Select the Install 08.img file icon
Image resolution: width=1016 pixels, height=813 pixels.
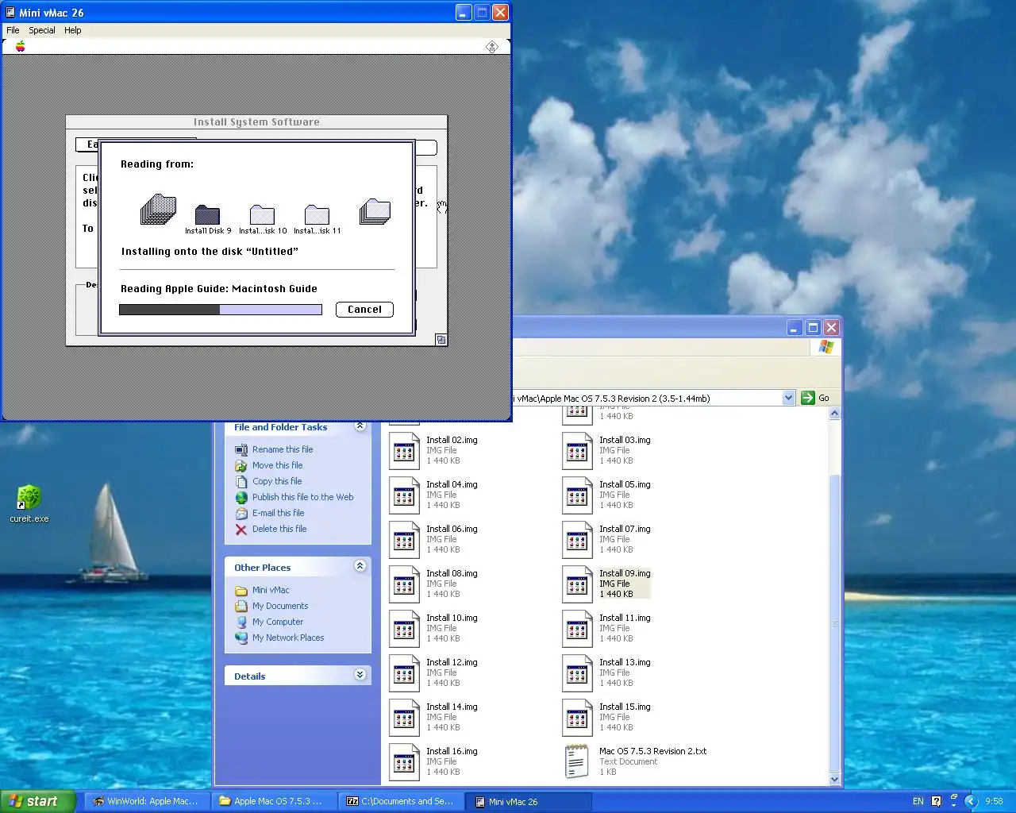(x=404, y=584)
